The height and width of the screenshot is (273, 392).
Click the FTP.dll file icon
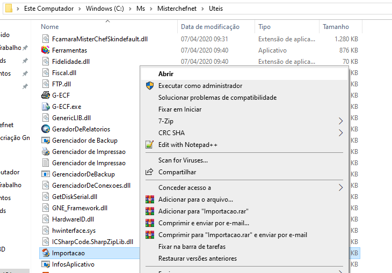46,84
